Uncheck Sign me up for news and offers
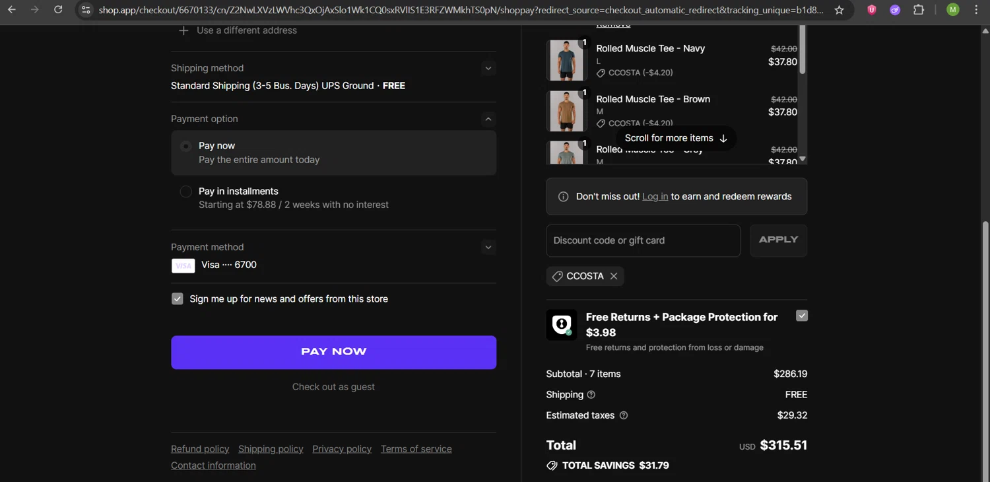The image size is (990, 482). pyautogui.click(x=178, y=299)
